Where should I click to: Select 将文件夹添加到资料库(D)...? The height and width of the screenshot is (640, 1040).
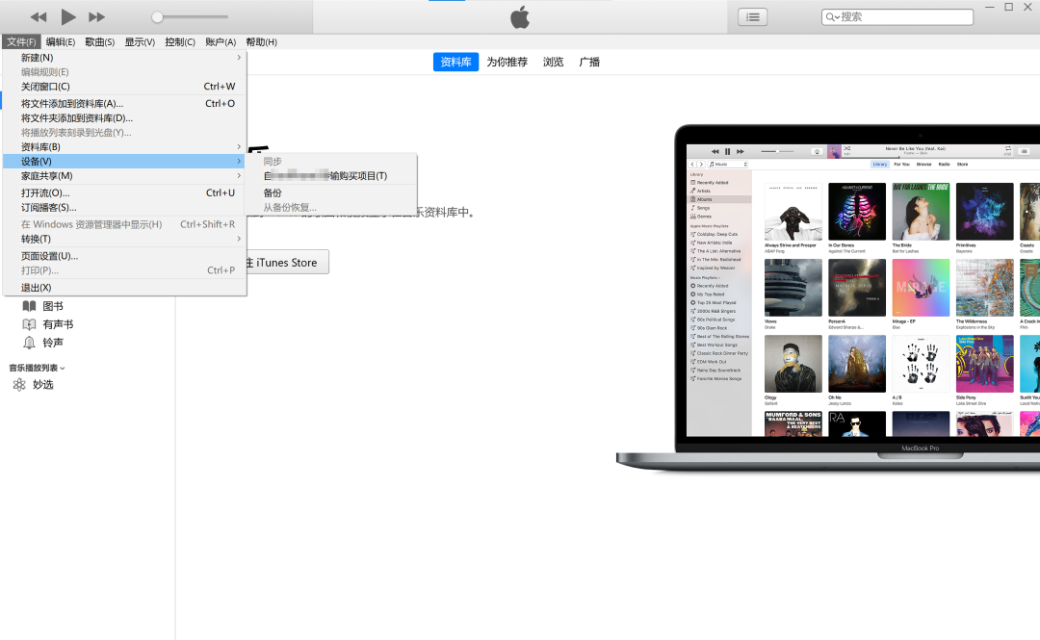point(124,118)
